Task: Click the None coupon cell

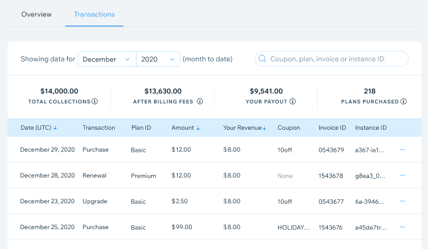Action: (285, 176)
